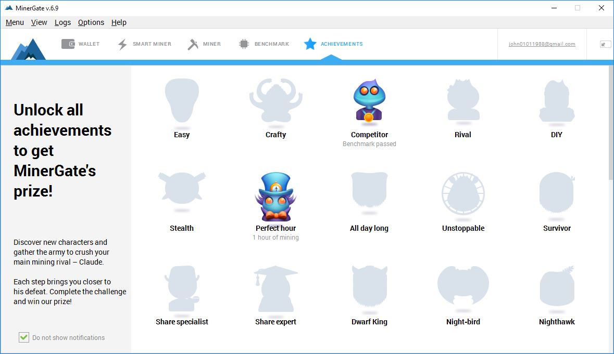Click the account email link

click(x=542, y=44)
